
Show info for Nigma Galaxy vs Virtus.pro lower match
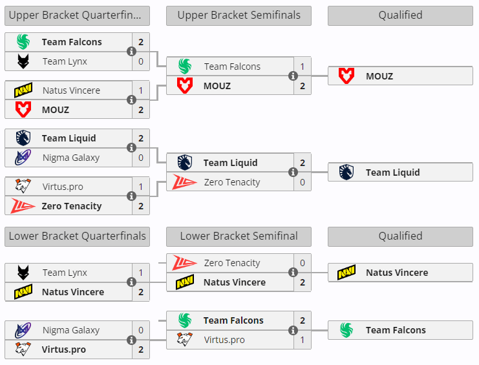pos(132,340)
